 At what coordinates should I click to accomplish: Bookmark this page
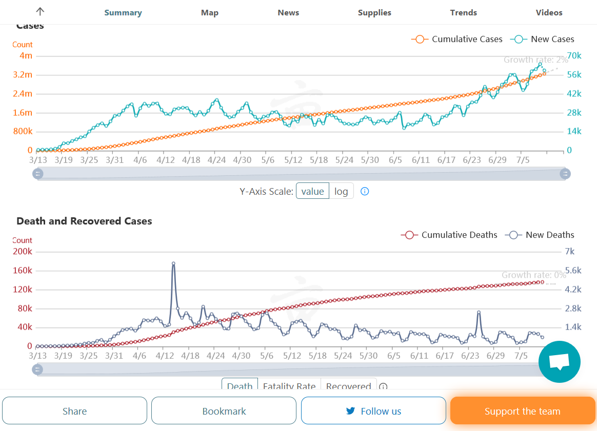tap(224, 411)
